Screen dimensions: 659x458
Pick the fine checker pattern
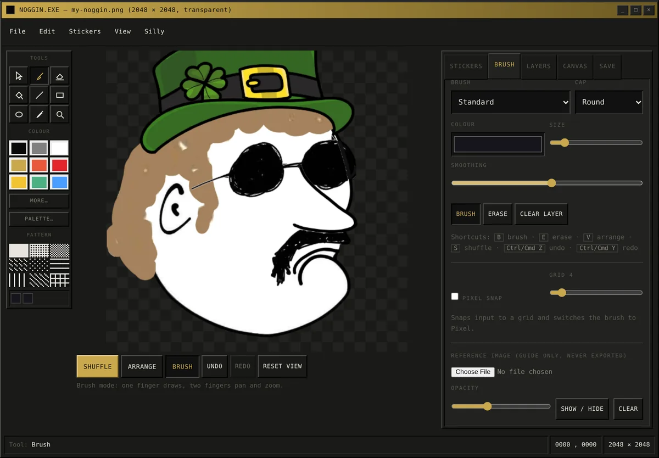pos(60,250)
